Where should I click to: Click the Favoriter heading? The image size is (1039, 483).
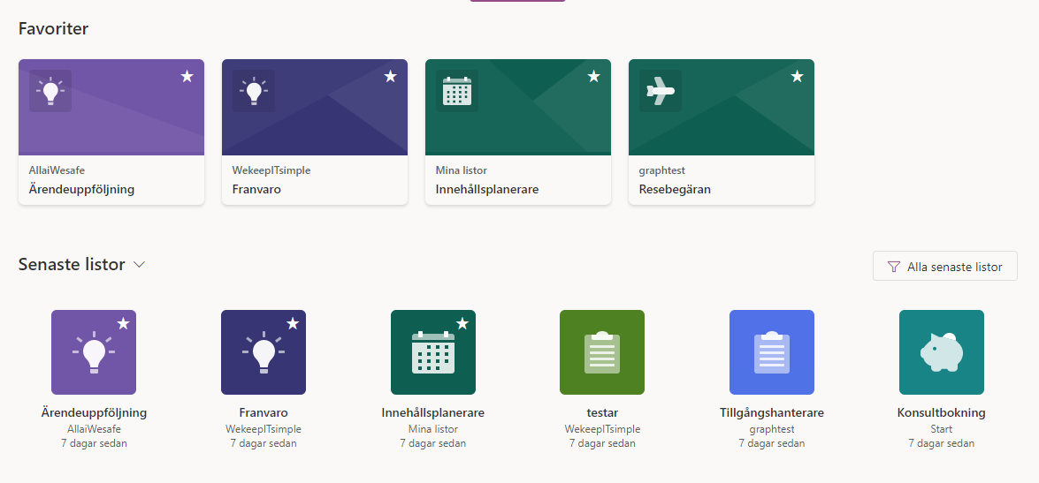pyautogui.click(x=54, y=28)
